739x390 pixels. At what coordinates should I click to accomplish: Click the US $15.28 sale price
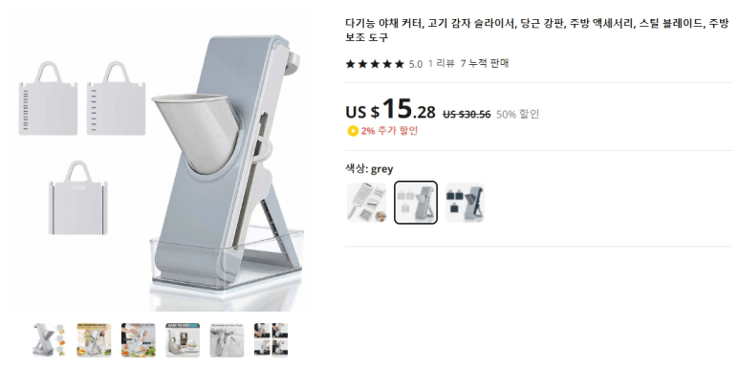[x=390, y=110]
